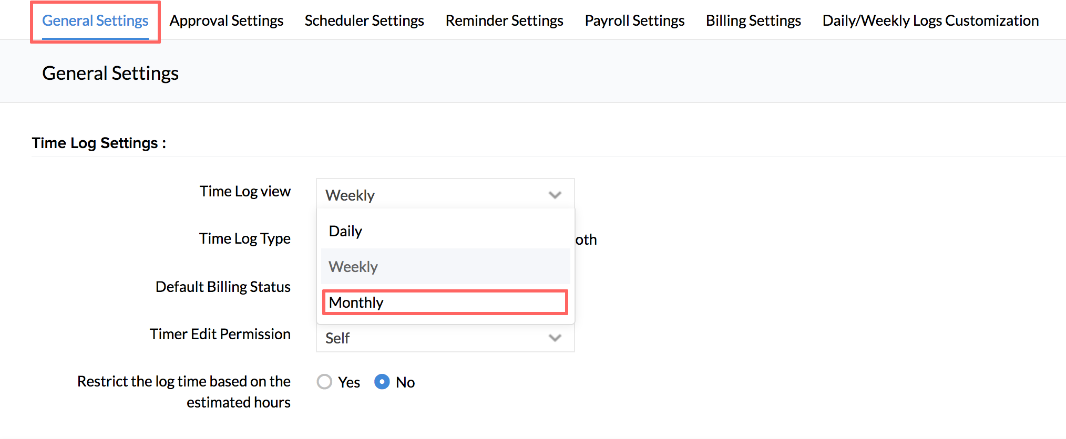Switch to the Payroll Settings tab
This screenshot has width=1066, height=439.
click(634, 20)
